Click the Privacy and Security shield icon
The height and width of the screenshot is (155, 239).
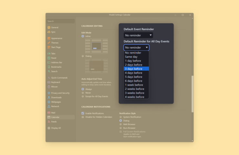click(49, 93)
